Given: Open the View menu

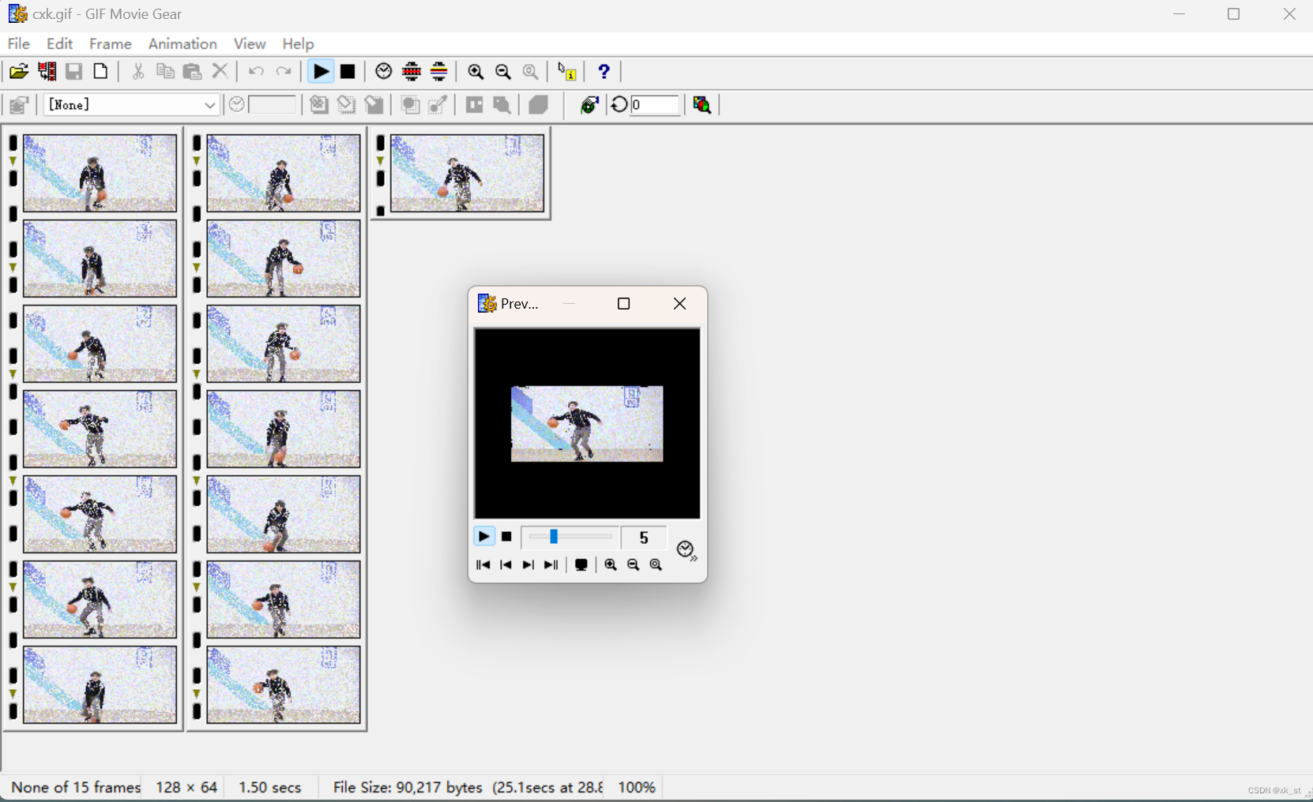Looking at the screenshot, I should pos(250,43).
